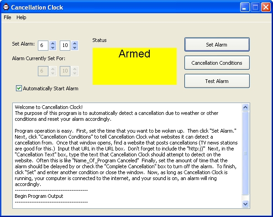Click the Set Alarm minute input field

(65, 46)
